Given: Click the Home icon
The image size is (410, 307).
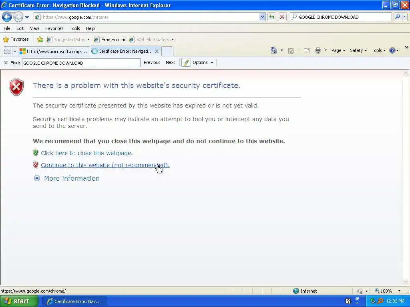Looking at the screenshot, I should click(x=274, y=50).
